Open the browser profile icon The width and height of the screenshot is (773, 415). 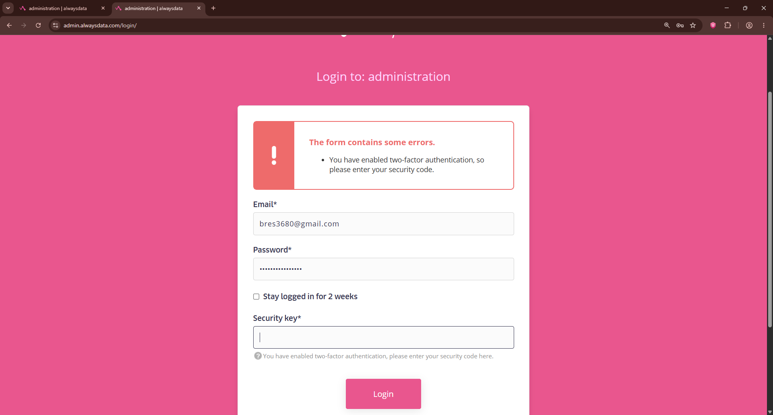point(749,25)
